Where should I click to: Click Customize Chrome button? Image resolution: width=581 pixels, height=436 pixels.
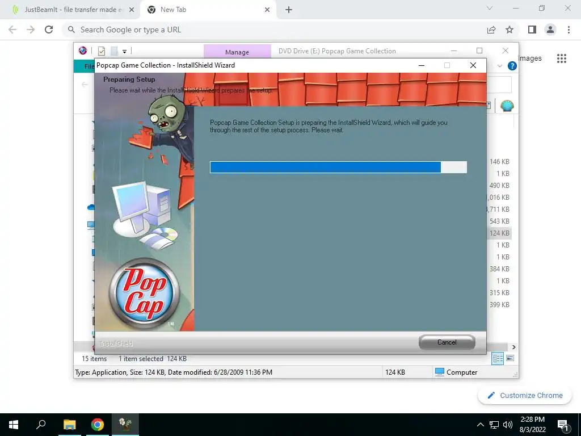(525, 395)
